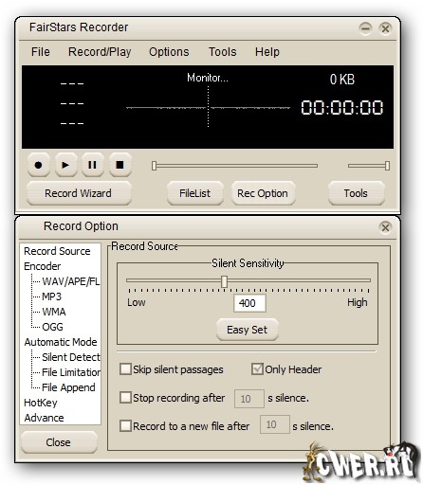Stop with the square stop button
The height and width of the screenshot is (485, 423).
click(120, 165)
